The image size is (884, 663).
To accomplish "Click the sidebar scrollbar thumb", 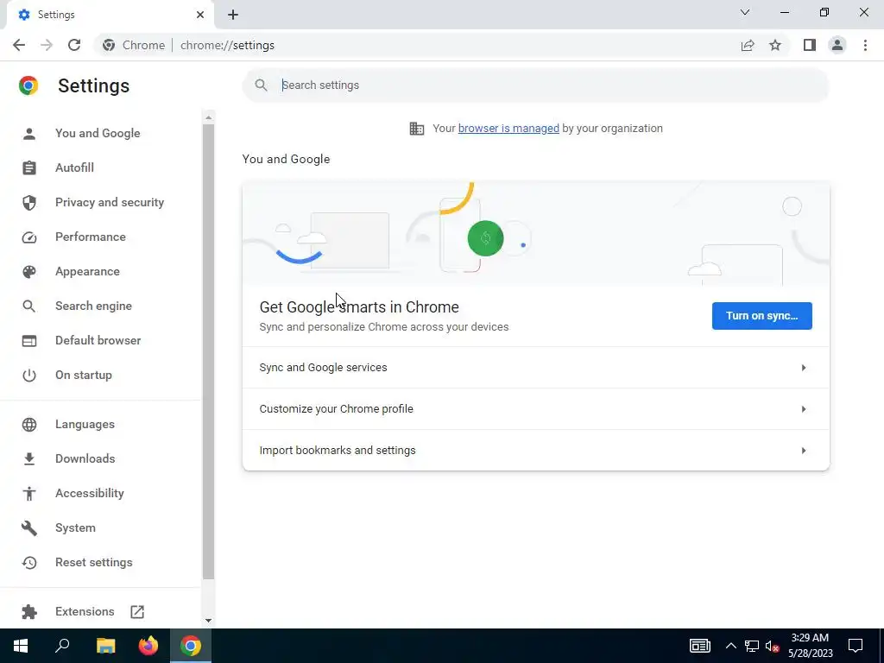I will (x=209, y=352).
